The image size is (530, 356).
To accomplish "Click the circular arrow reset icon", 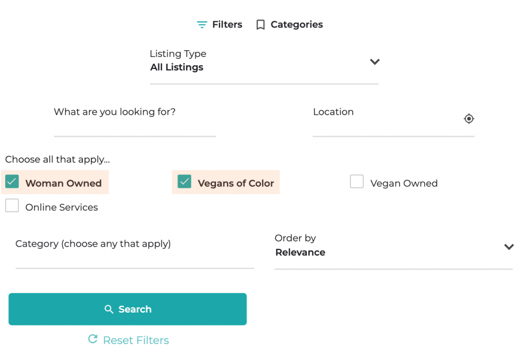I will [x=93, y=339].
